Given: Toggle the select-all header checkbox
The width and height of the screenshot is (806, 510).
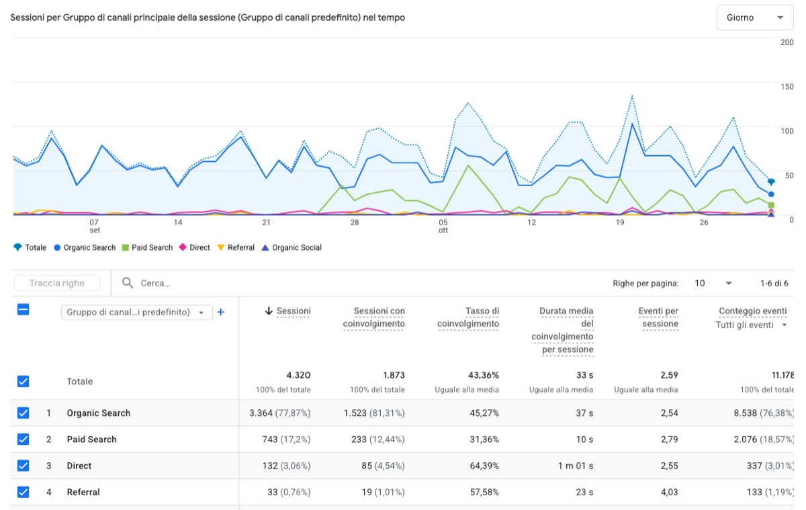Looking at the screenshot, I should [x=23, y=310].
